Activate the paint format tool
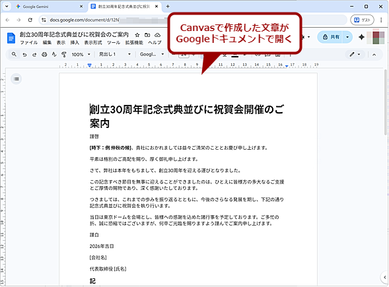The image size is (389, 287). coord(64,55)
